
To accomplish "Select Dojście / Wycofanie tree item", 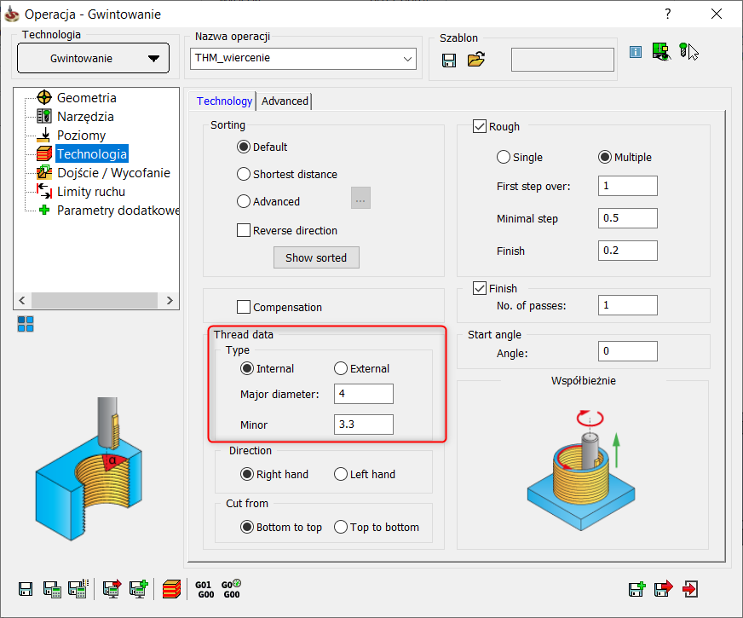I will (x=113, y=172).
